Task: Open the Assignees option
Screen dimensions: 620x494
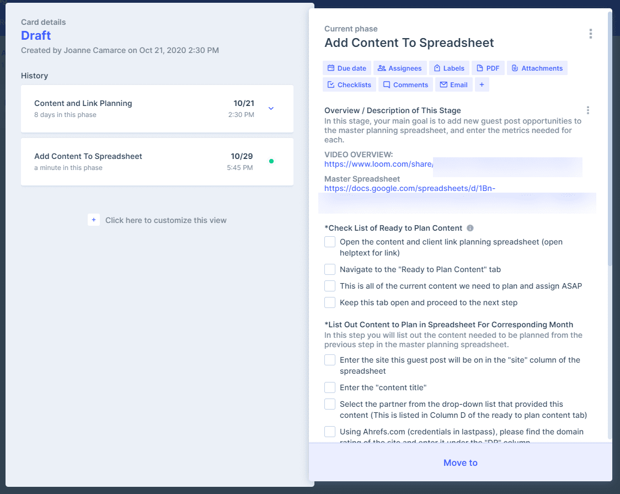Action: (x=400, y=68)
